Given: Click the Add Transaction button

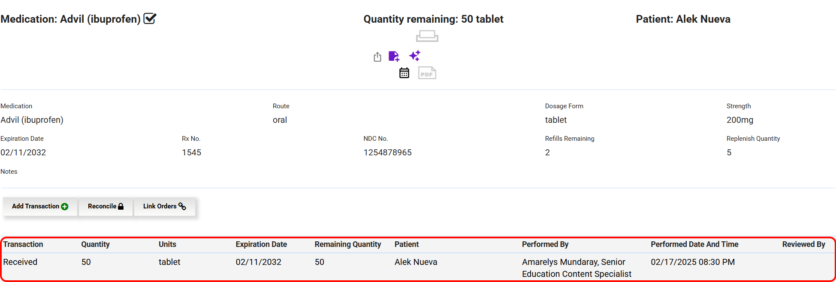Looking at the screenshot, I should pyautogui.click(x=40, y=206).
